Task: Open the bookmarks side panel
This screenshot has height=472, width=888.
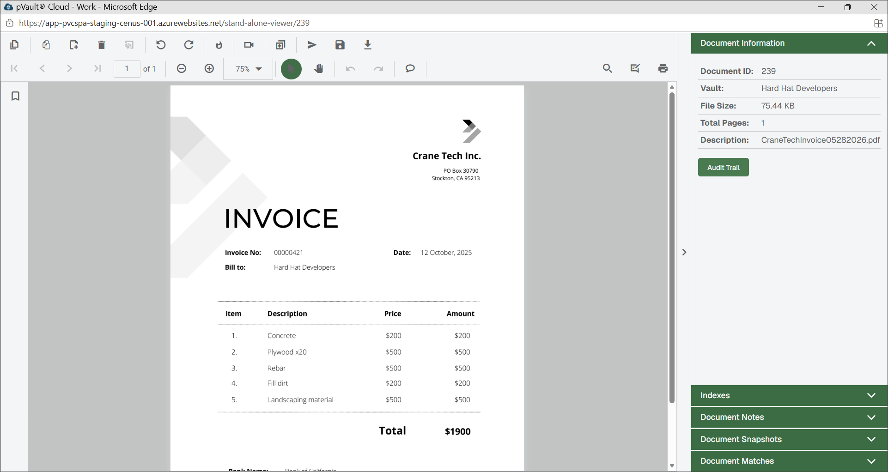Action: (15, 96)
